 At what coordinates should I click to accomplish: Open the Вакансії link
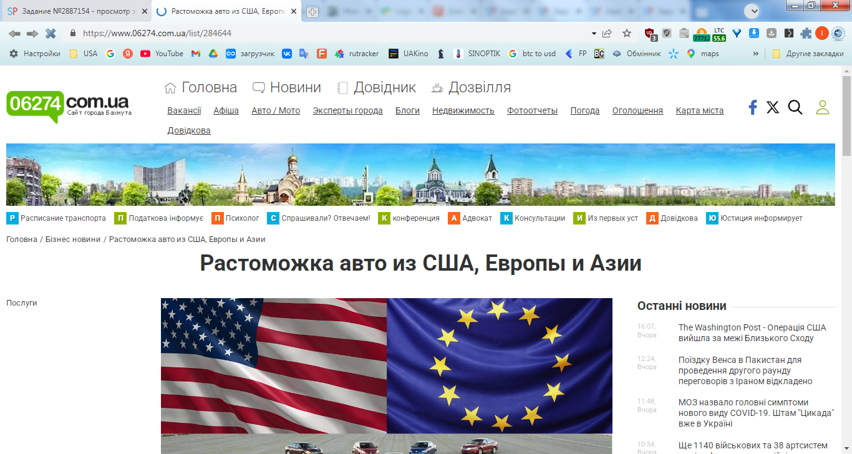pos(184,110)
